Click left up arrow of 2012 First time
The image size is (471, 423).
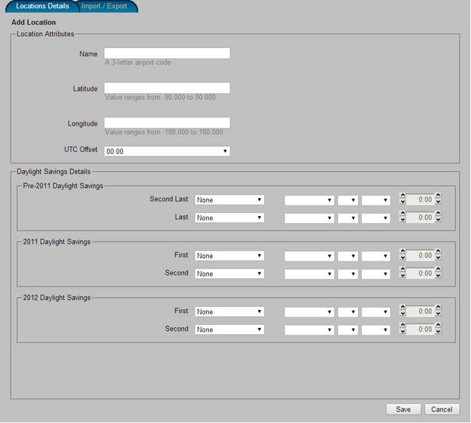point(403,307)
